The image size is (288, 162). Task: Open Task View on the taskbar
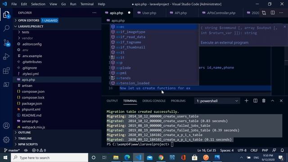104,157
